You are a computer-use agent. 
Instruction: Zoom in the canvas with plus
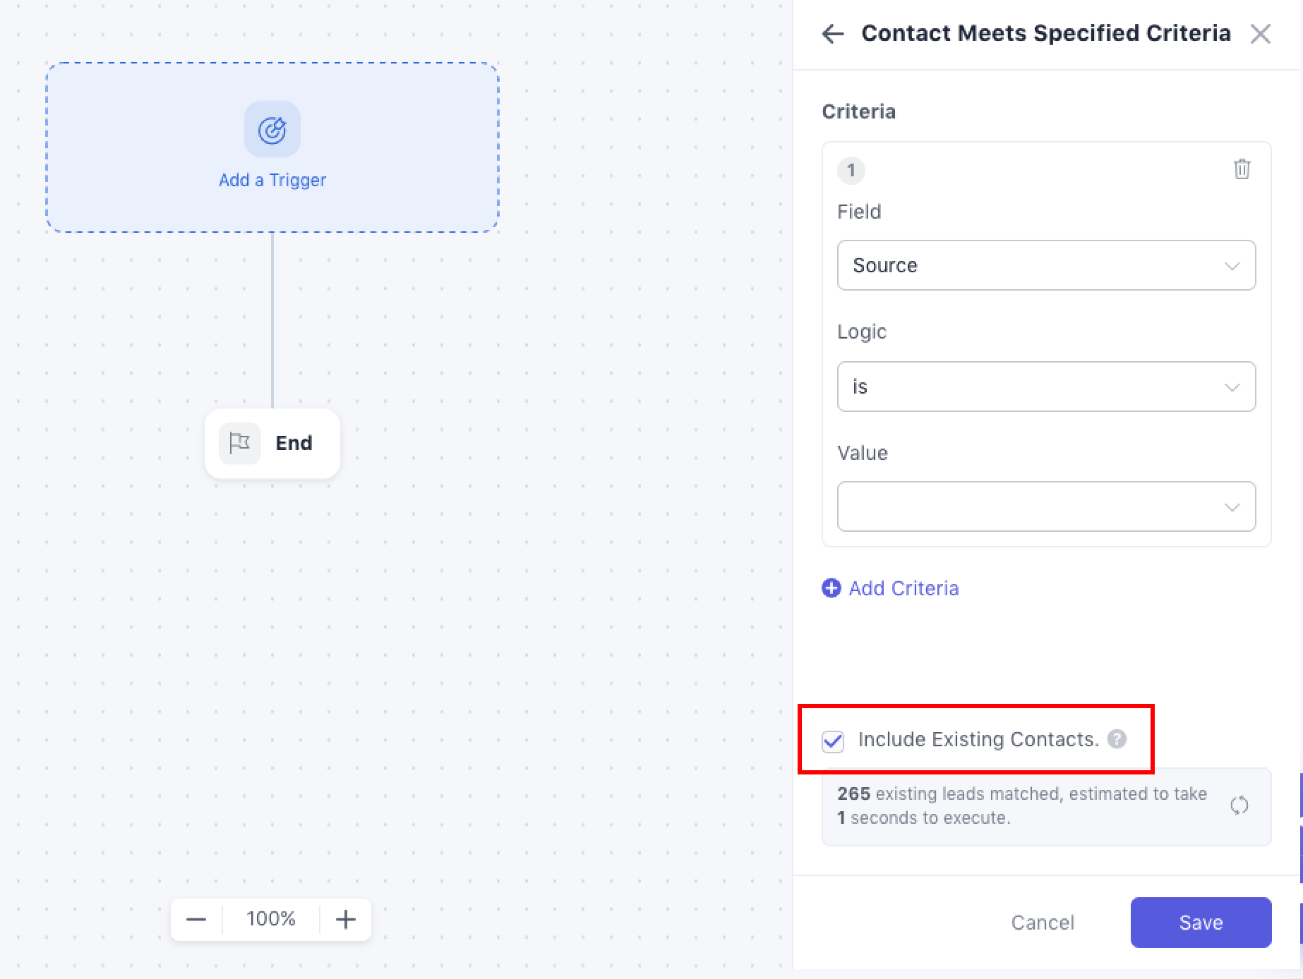point(346,919)
